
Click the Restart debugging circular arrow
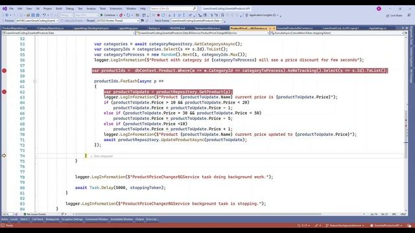coord(163,15)
